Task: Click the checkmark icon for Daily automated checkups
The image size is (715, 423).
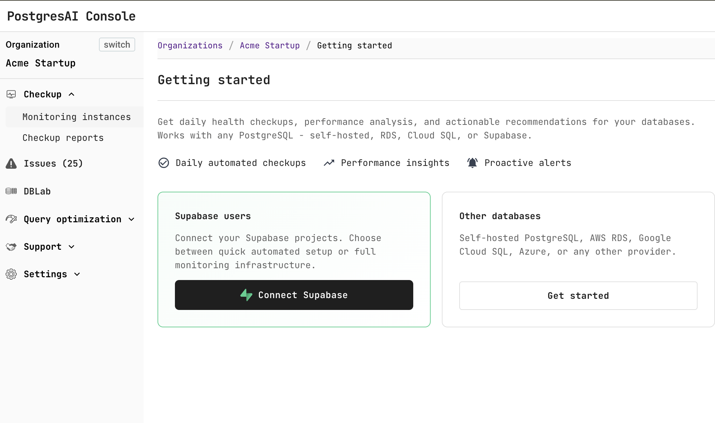Action: 163,162
